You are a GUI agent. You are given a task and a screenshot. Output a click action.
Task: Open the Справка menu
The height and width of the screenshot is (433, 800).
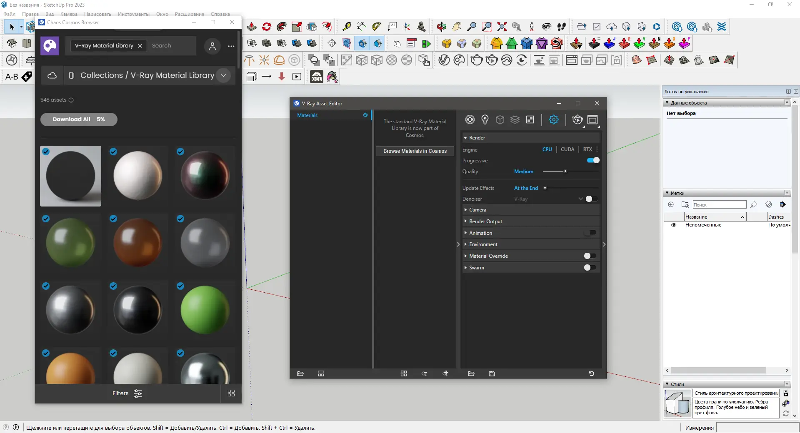[220, 14]
